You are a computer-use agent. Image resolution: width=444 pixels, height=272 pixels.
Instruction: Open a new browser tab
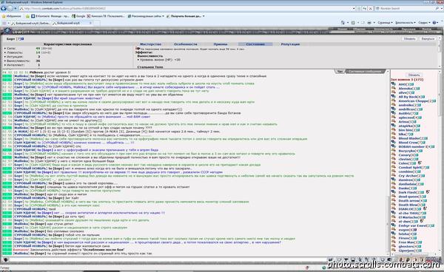[97, 23]
